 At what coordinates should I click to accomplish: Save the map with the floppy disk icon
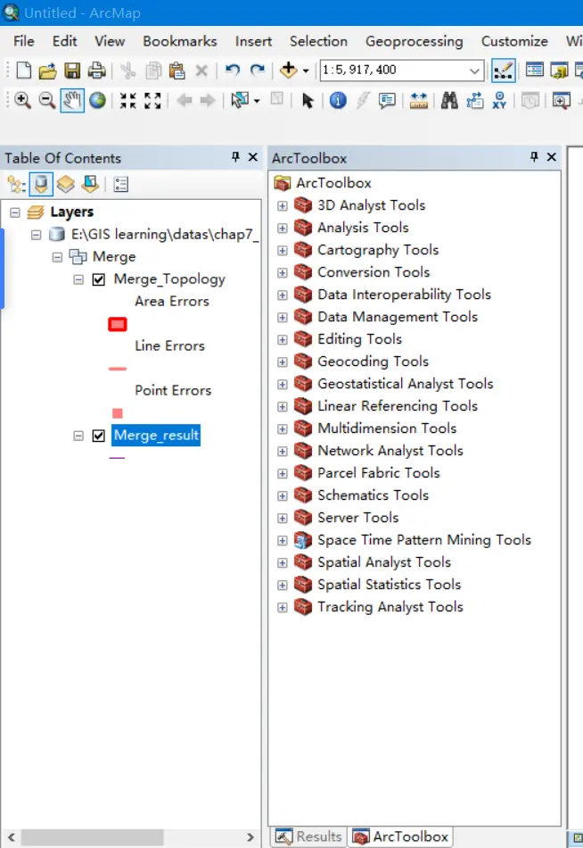click(72, 71)
